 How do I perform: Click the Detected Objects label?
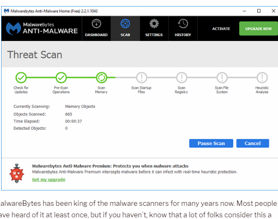tap(30, 128)
